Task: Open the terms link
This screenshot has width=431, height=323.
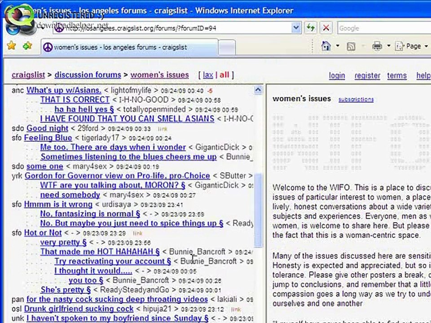Action: tap(396, 75)
